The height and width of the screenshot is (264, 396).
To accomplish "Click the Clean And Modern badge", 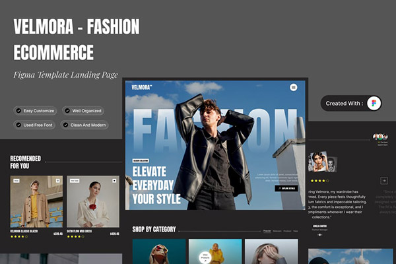I will (84, 125).
